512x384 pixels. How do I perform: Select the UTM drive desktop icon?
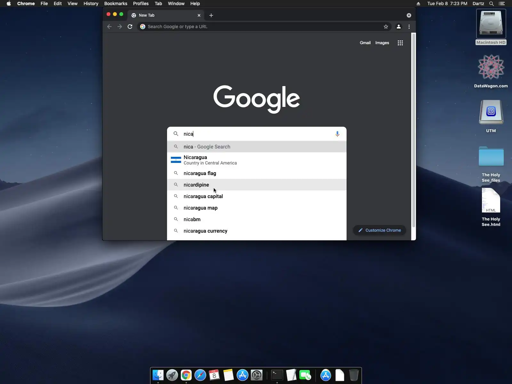[491, 116]
